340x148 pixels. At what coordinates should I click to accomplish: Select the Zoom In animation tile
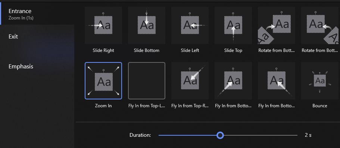(103, 81)
